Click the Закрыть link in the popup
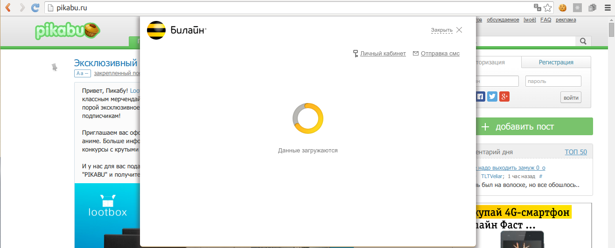 coord(441,30)
